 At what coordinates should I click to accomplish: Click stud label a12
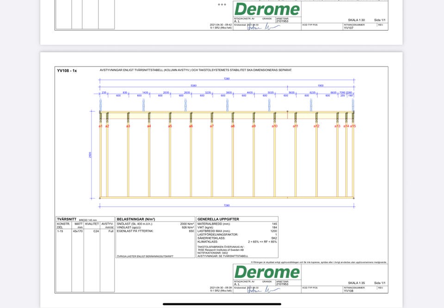[316, 126]
